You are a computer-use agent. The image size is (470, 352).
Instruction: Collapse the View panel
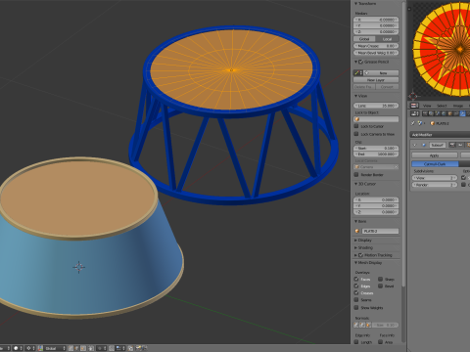coord(356,96)
